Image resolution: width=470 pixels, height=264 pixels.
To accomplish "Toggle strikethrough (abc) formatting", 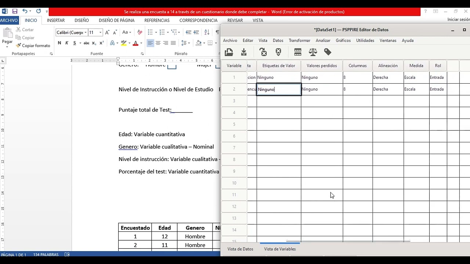I will coord(86,43).
